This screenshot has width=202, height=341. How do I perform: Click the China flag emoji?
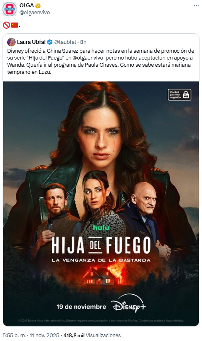click(x=15, y=25)
